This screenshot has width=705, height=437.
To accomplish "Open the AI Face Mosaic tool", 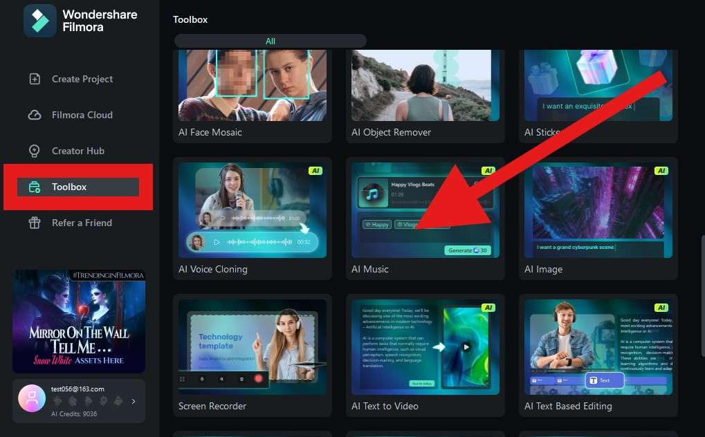I will pyautogui.click(x=253, y=95).
